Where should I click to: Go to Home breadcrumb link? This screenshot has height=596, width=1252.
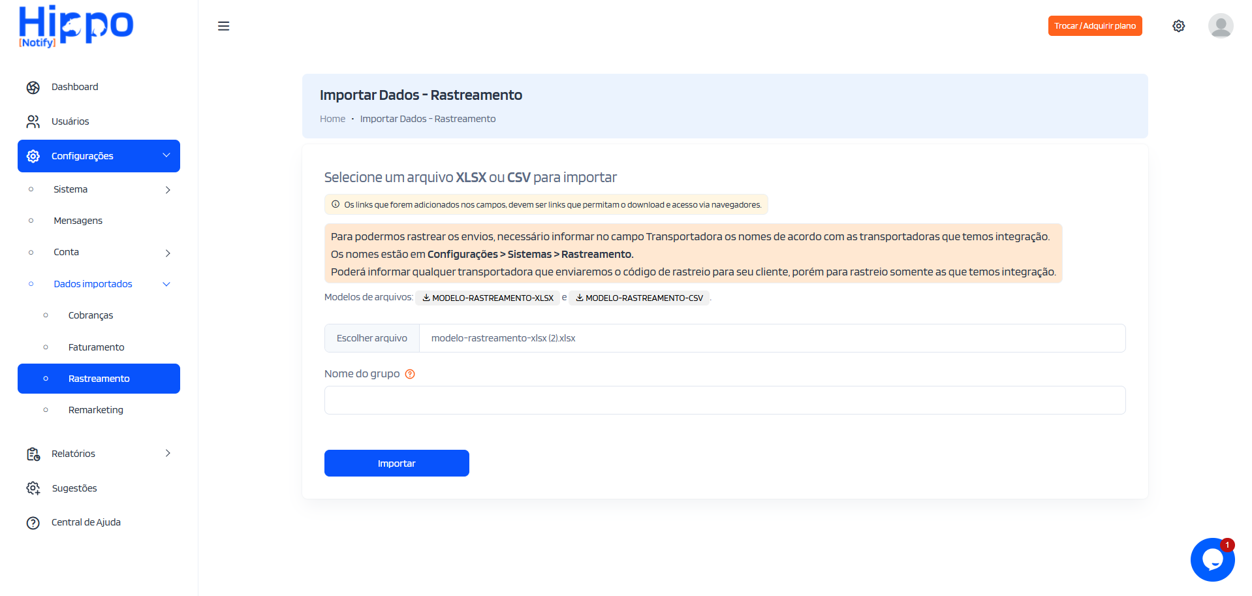(332, 119)
